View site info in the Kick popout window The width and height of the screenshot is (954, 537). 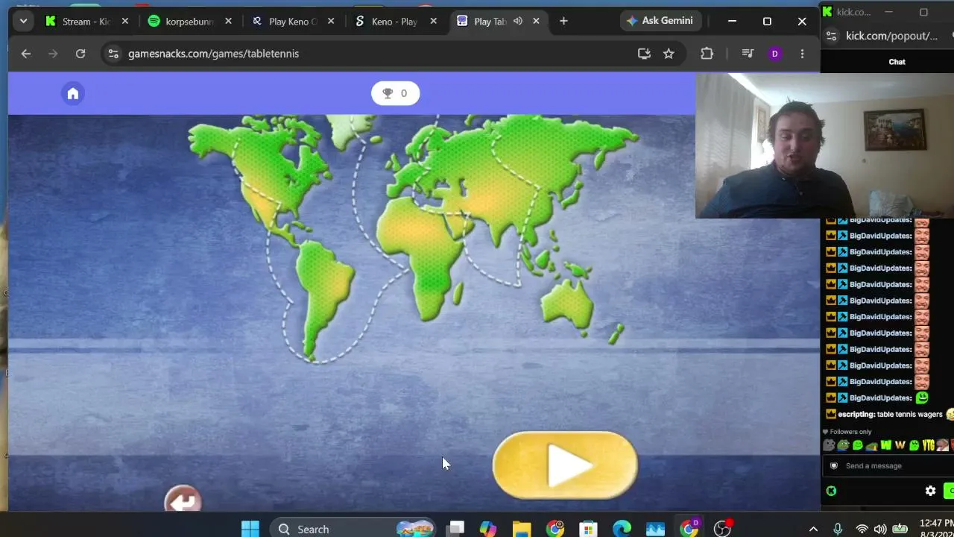coord(832,36)
